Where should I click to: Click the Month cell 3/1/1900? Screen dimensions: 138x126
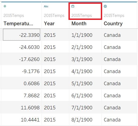[82, 59]
